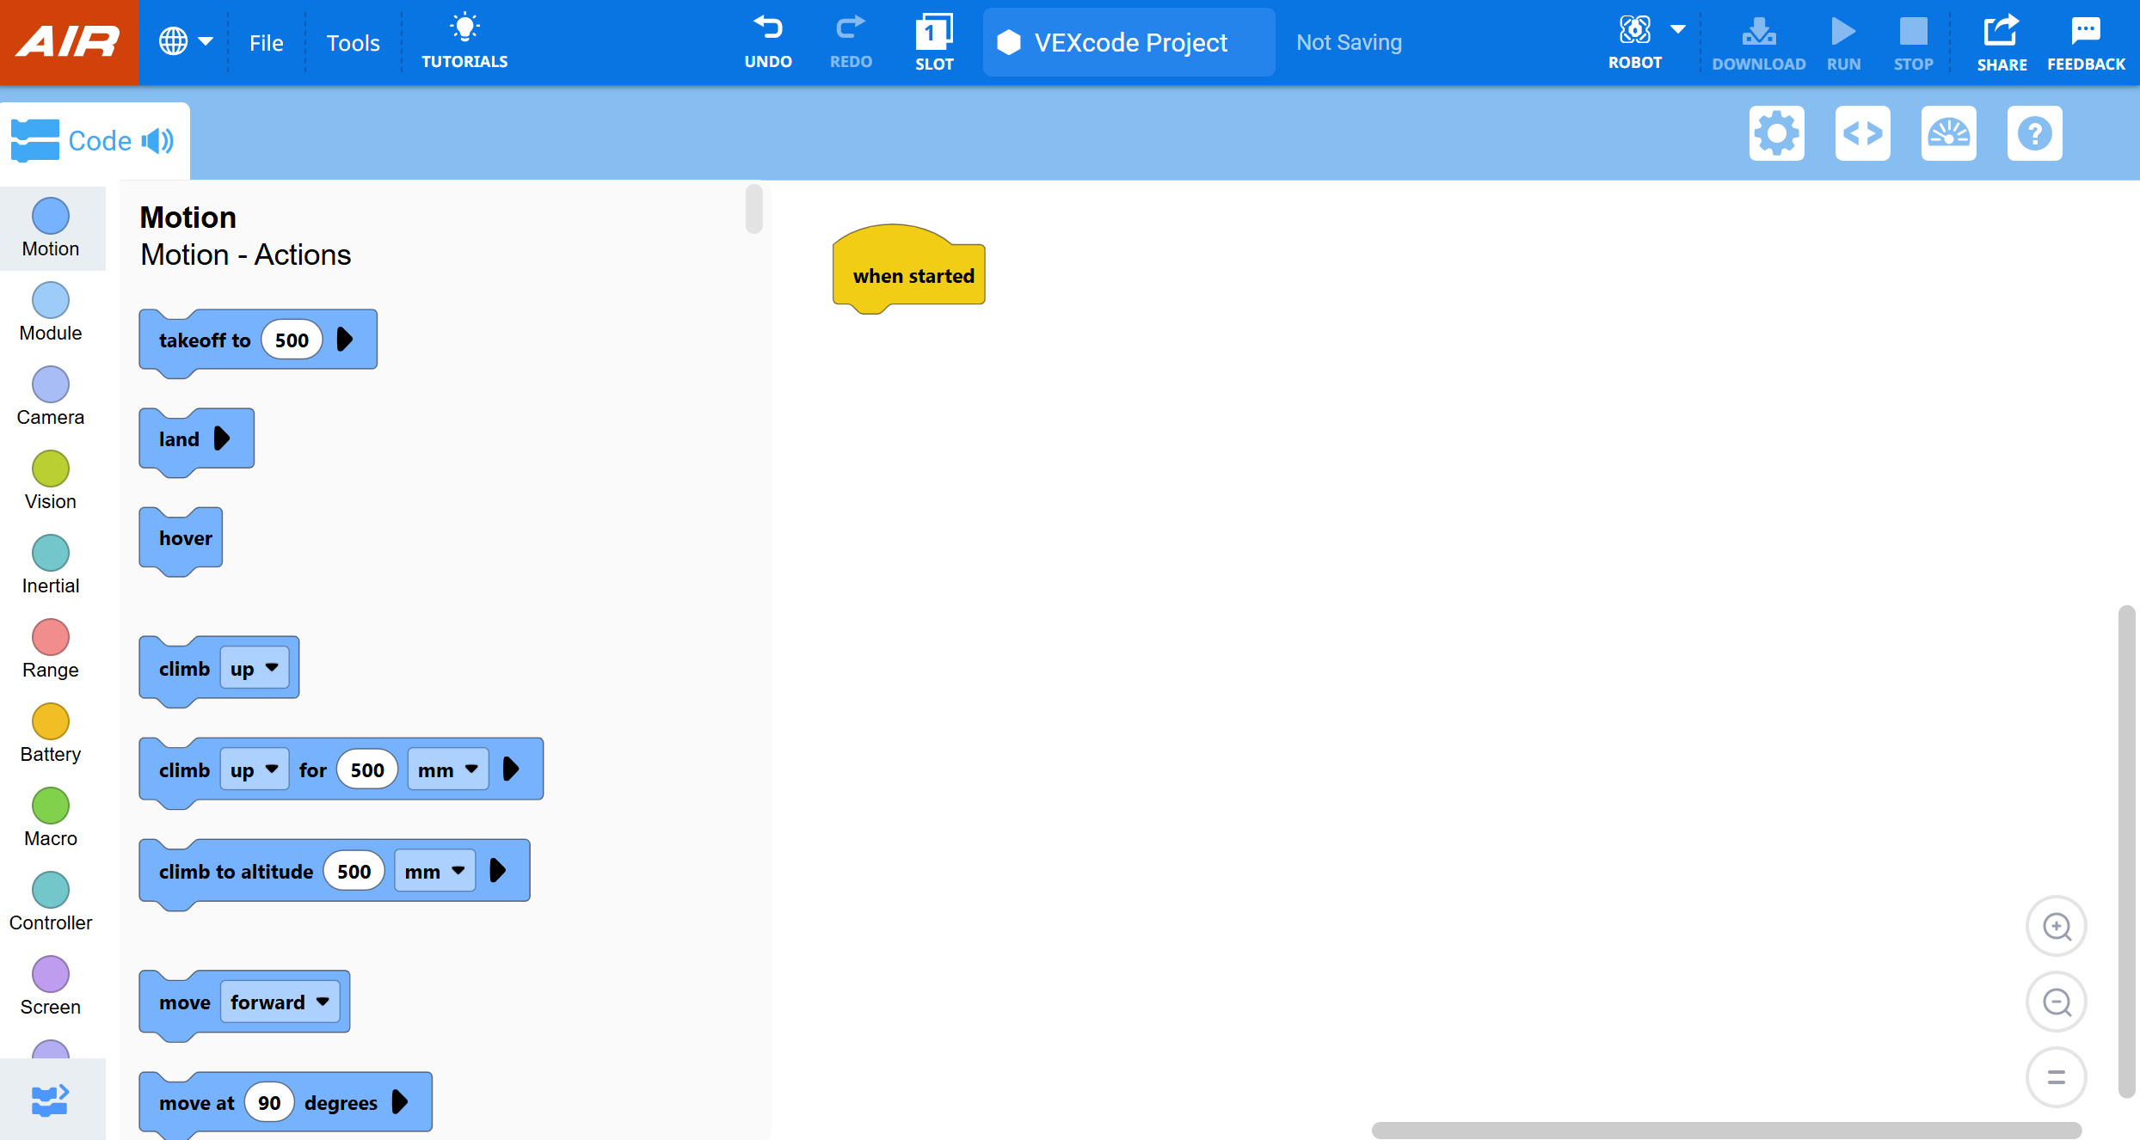Viewport: 2140px width, 1140px height.
Task: Open the dashboard gauge monitor icon
Action: click(1948, 133)
